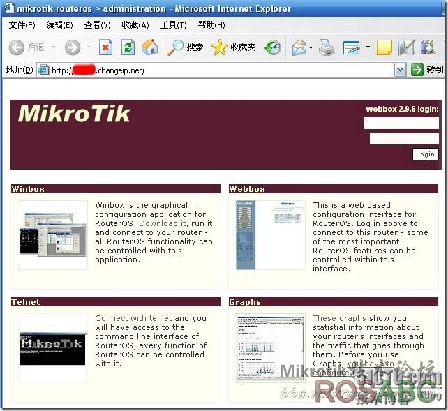Viewport: 448px width, 411px height.
Task: Open the 编辑(E) menu
Action: (59, 25)
